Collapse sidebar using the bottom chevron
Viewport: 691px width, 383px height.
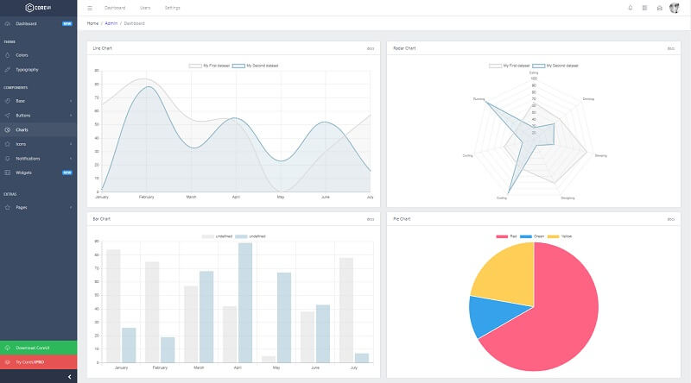(69, 377)
